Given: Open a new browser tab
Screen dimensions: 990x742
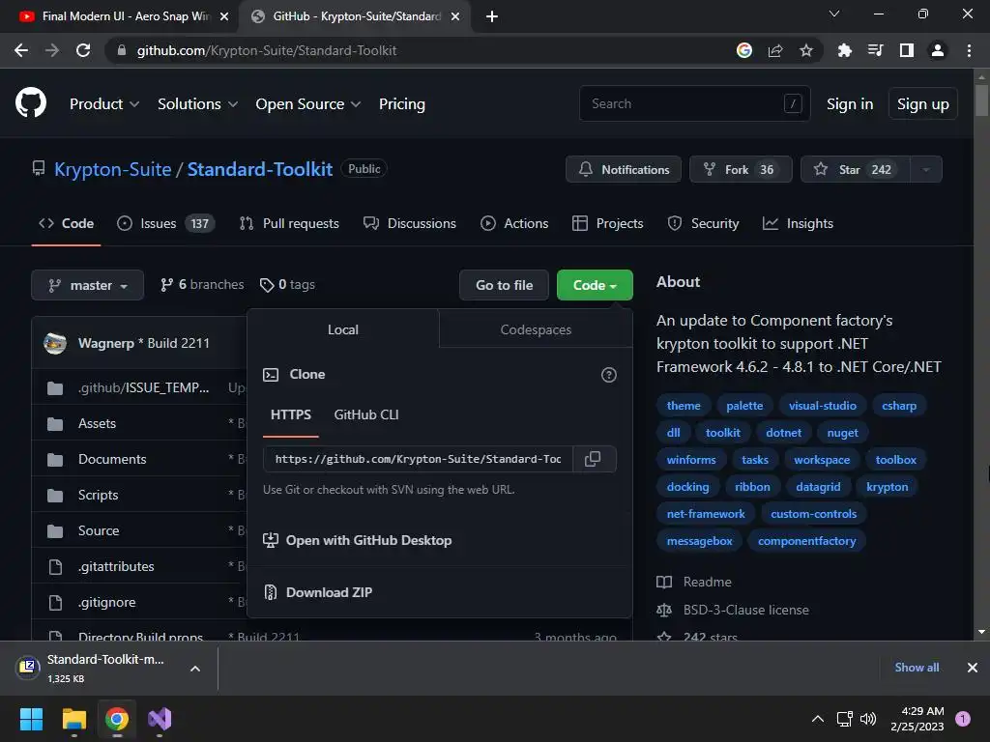Looking at the screenshot, I should pos(492,16).
